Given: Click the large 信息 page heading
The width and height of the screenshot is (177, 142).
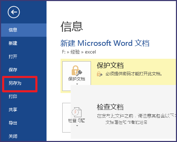Looking at the screenshot, I should coord(72,27).
